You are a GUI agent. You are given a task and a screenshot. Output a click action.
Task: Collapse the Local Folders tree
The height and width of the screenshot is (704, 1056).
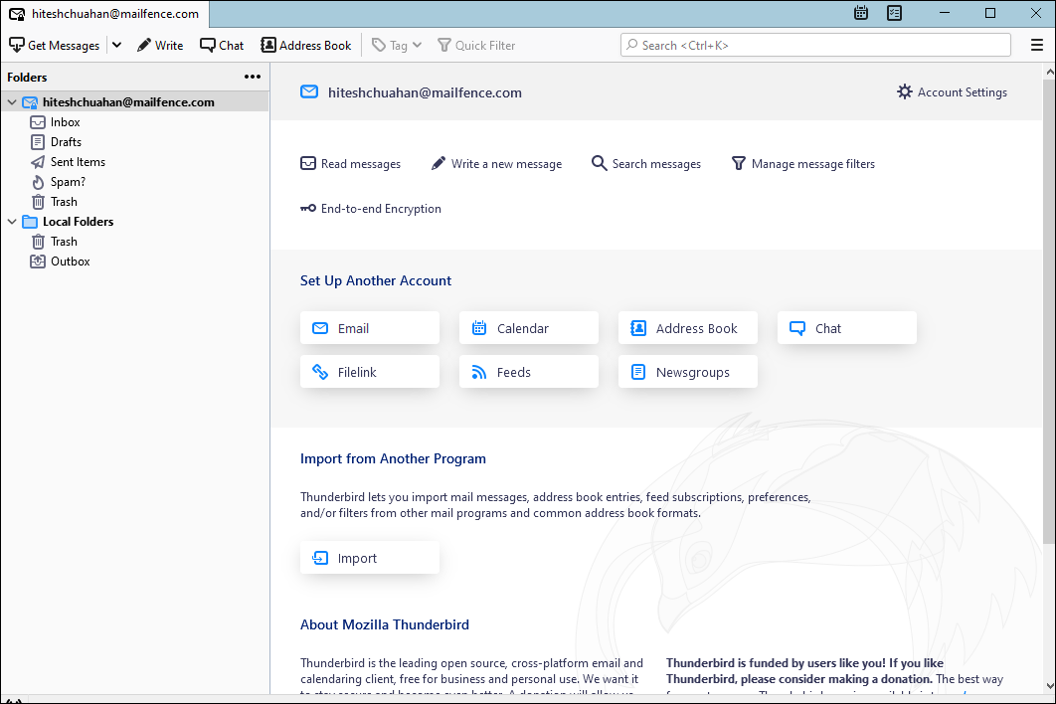12,222
